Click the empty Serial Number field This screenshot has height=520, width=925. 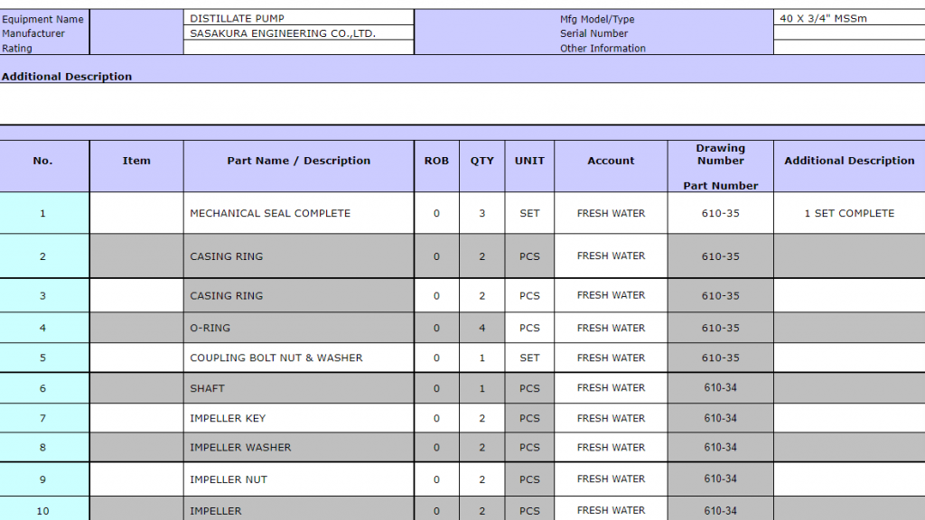pyautogui.click(x=848, y=33)
